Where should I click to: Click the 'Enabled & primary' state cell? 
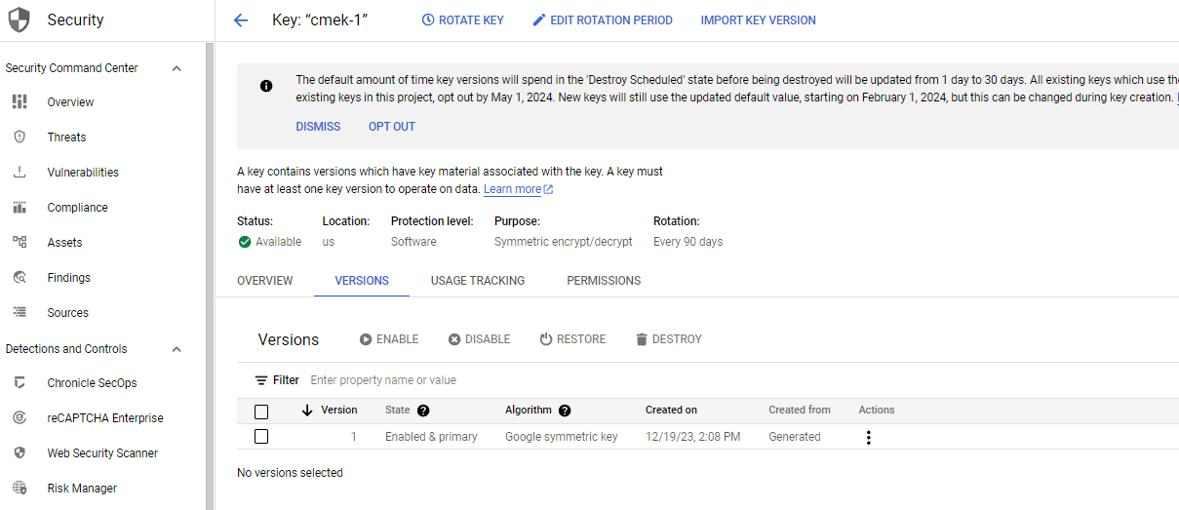pos(431,437)
